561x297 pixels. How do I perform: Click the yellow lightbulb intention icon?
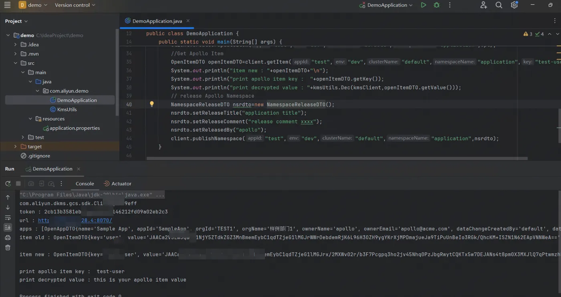point(152,104)
